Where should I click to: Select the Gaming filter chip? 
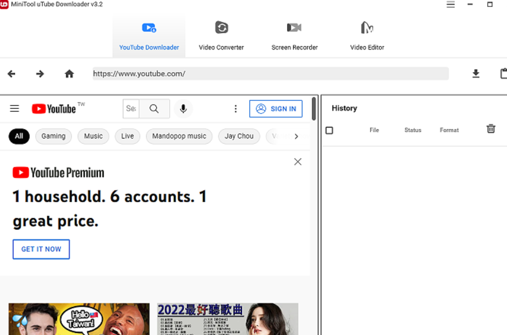(x=53, y=136)
